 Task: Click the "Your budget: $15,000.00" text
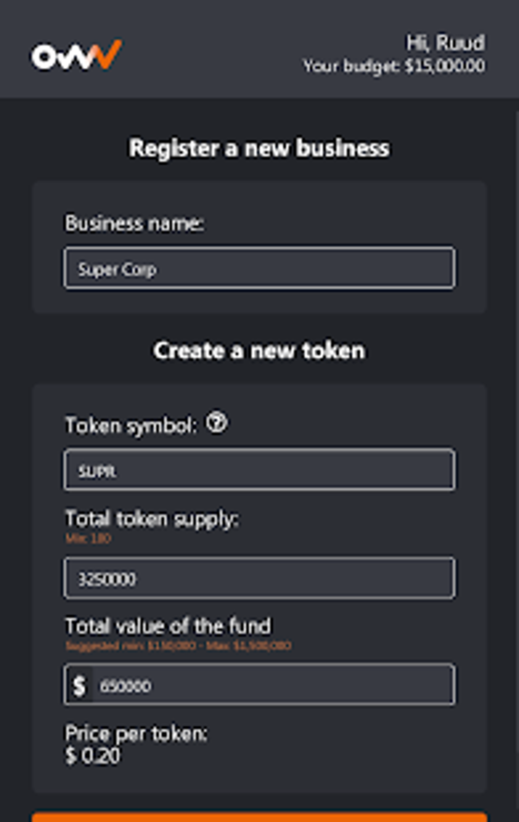[394, 66]
